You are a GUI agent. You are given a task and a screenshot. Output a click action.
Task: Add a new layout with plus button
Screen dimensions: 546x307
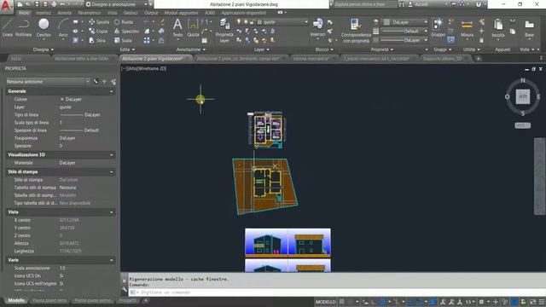point(146,300)
